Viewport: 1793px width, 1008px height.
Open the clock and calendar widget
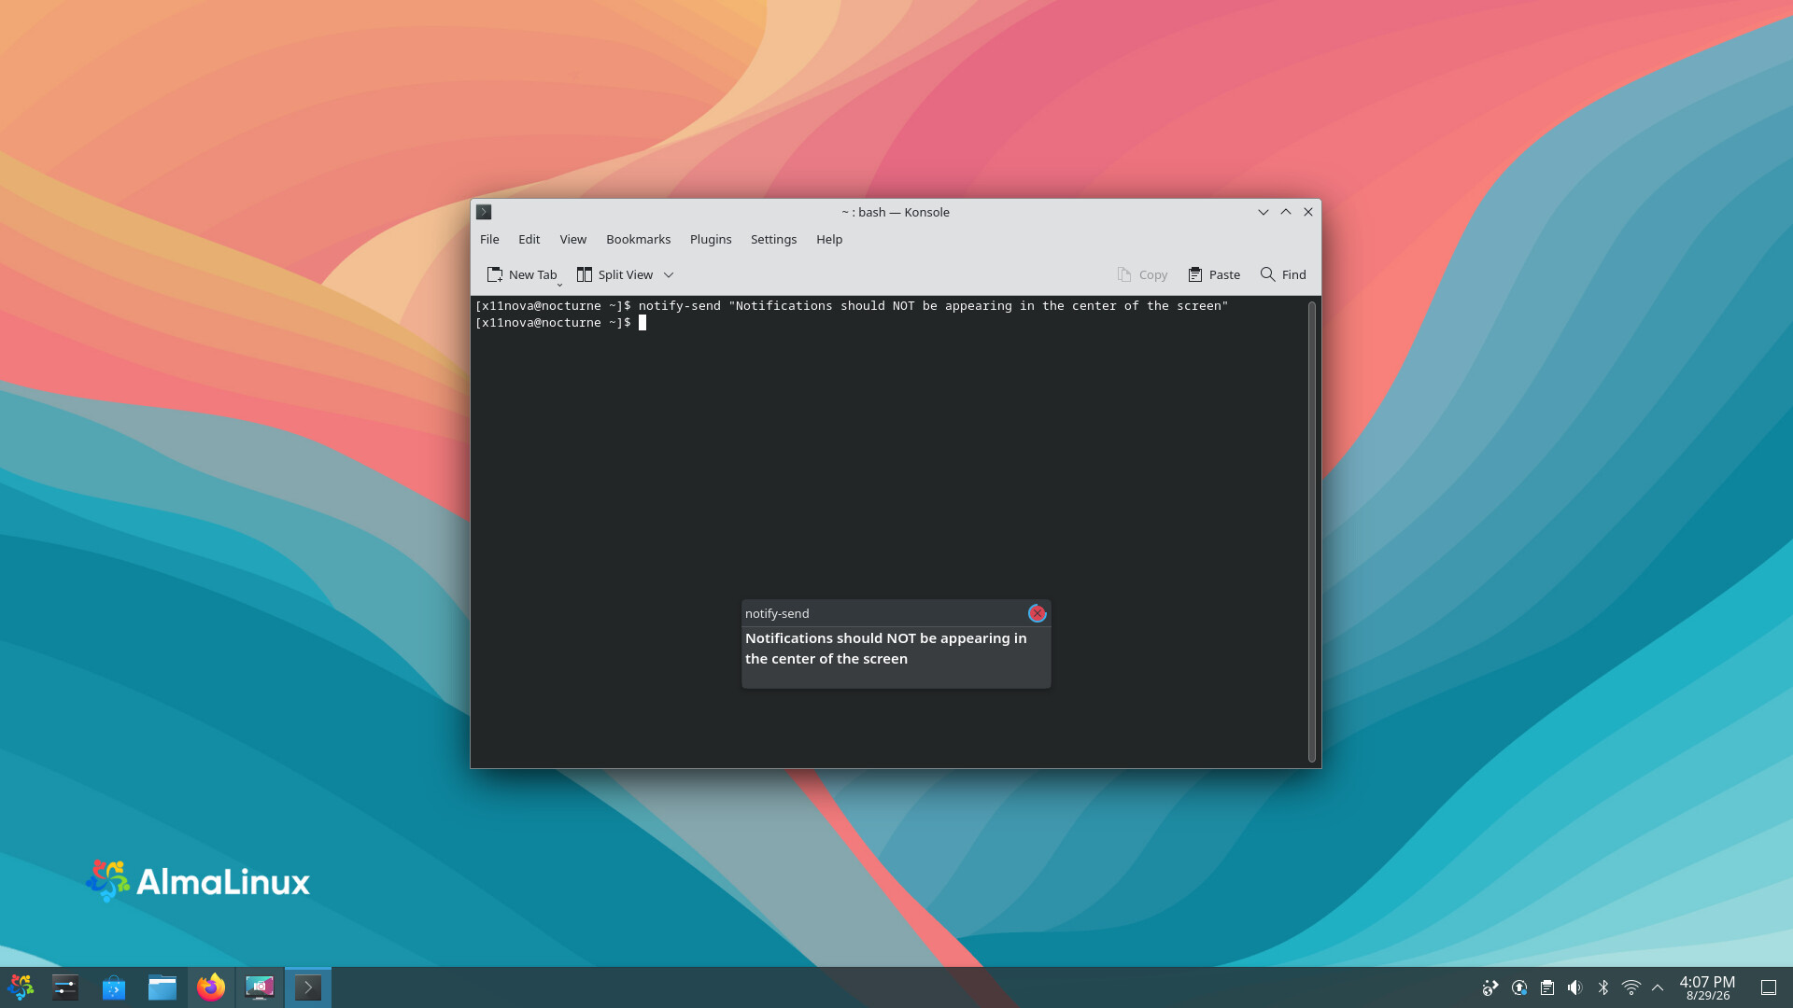coord(1707,987)
